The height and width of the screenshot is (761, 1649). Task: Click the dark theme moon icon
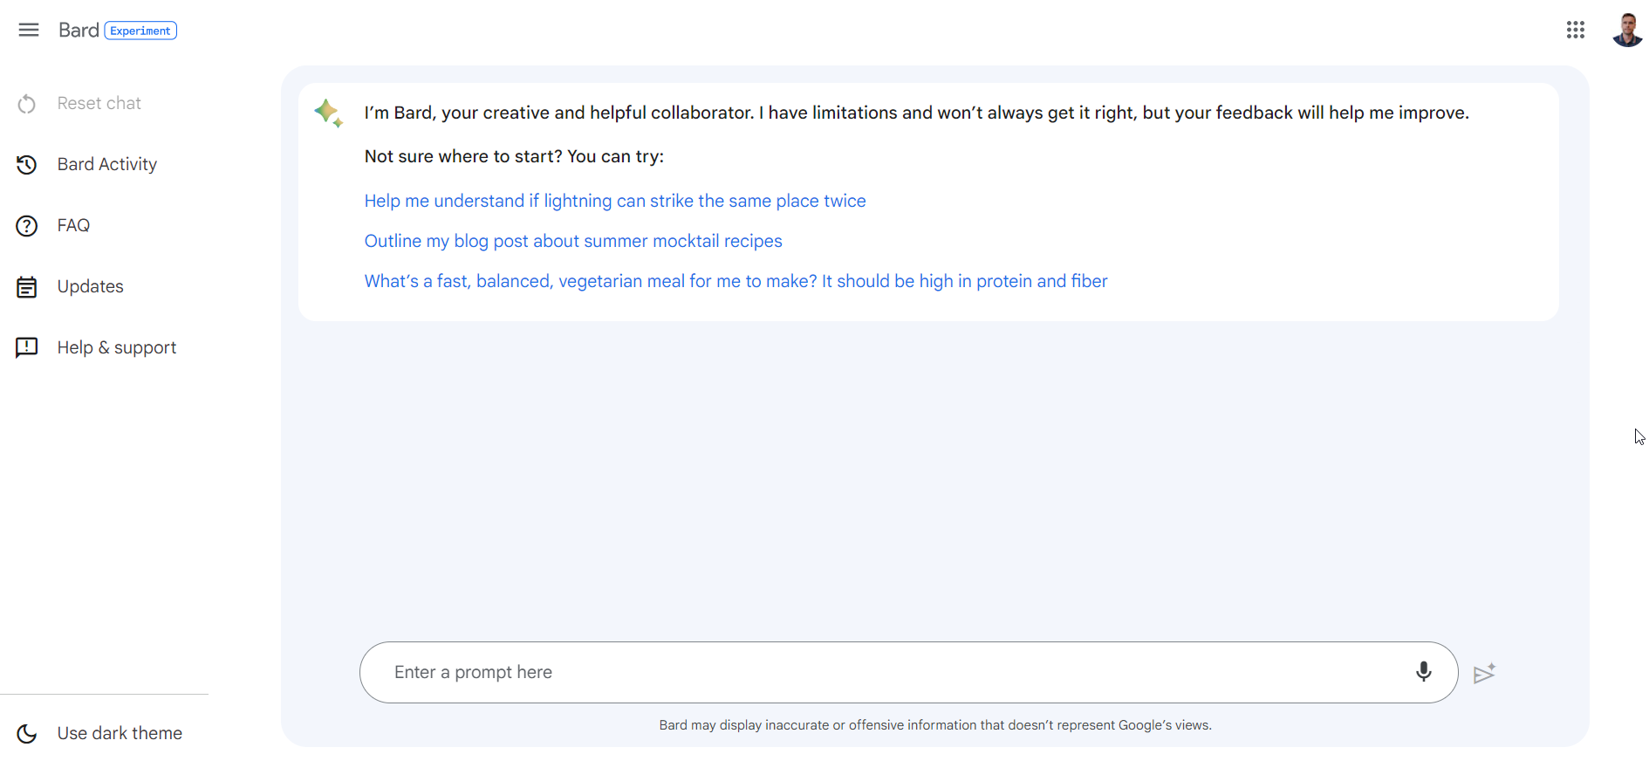point(27,734)
